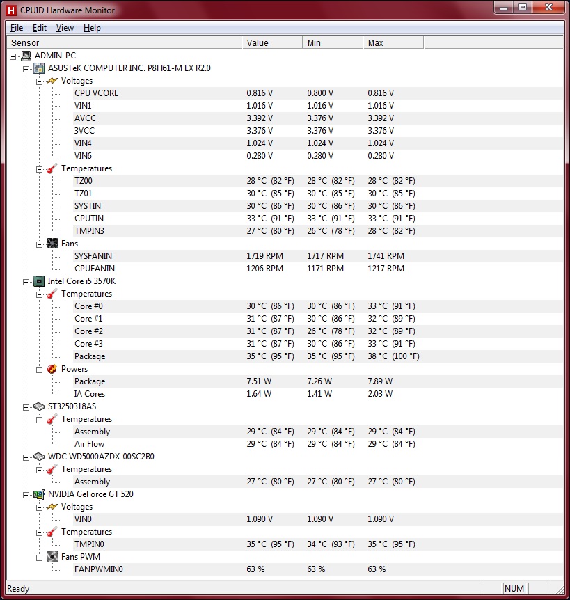Maximize the Hardware Monitor window
The width and height of the screenshot is (570, 600).
[x=523, y=7]
